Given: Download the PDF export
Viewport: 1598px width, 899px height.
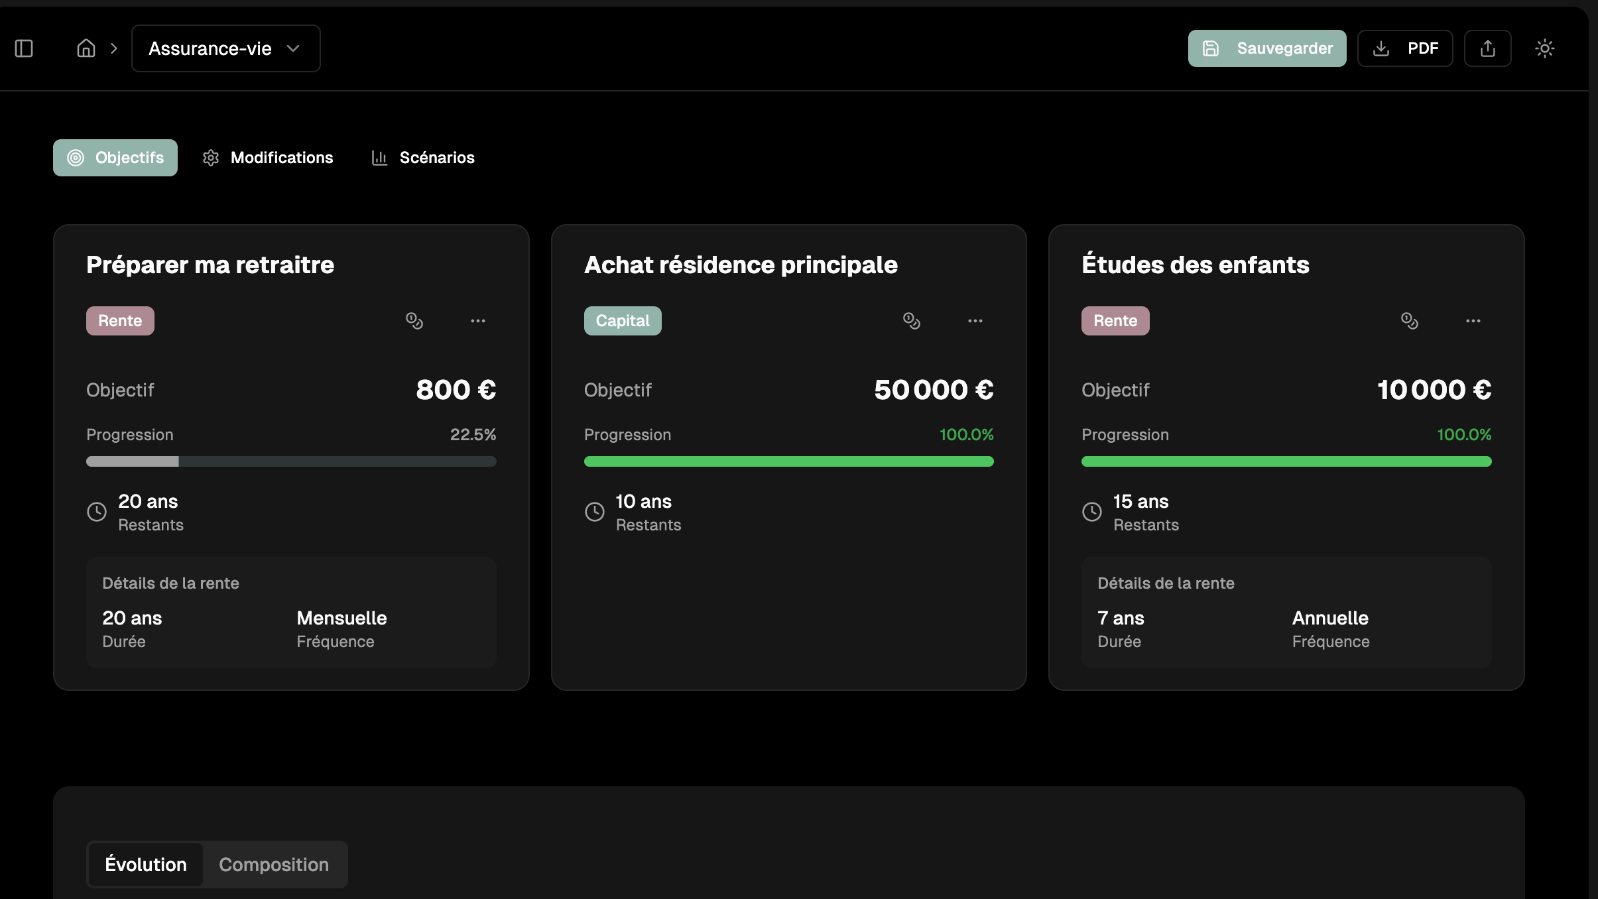Looking at the screenshot, I should (x=1404, y=48).
